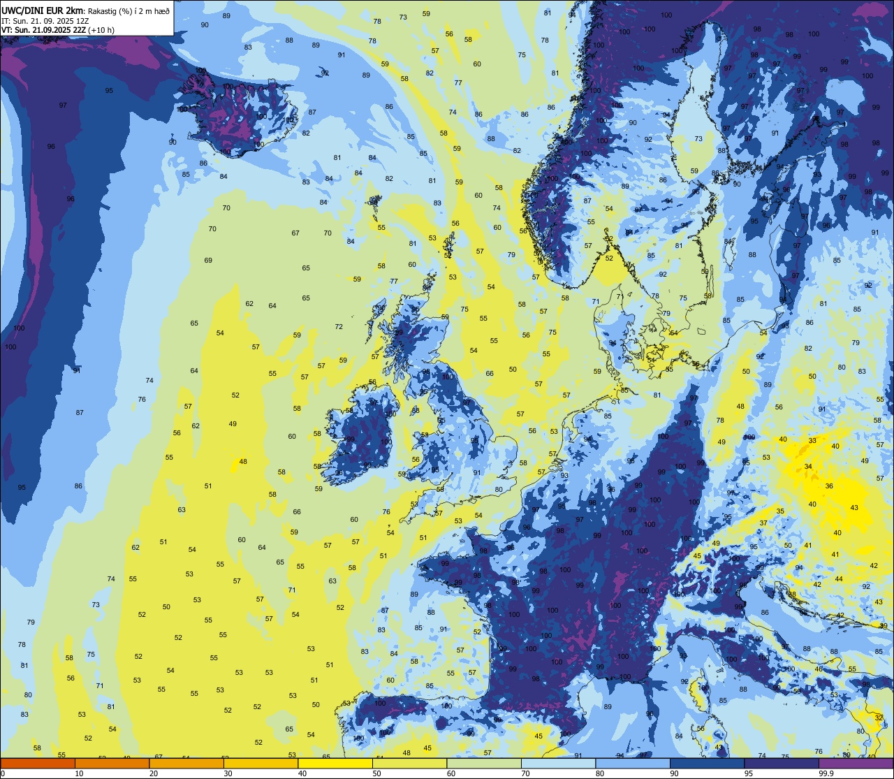Click the humidity value 36 on the map
894x779 pixels.
coord(829,486)
